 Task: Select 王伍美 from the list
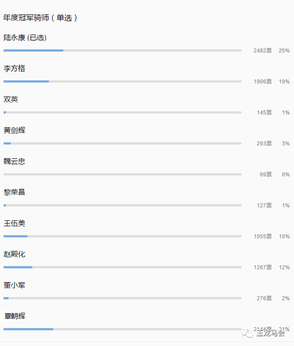tap(14, 224)
